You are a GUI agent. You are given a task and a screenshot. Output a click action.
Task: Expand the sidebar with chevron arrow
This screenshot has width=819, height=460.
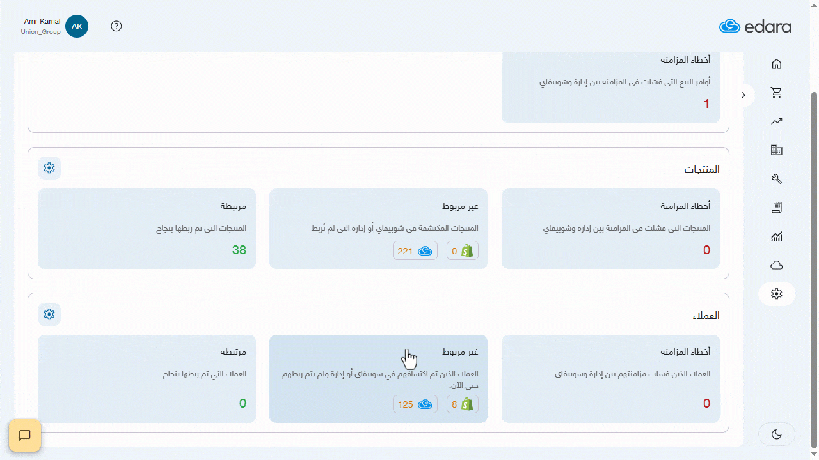pos(743,95)
